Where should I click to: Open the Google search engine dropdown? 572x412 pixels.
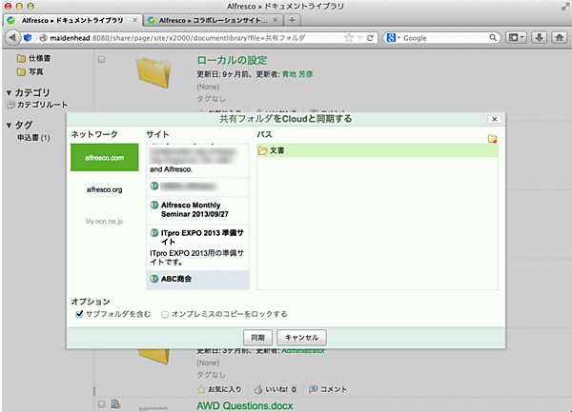[394, 38]
